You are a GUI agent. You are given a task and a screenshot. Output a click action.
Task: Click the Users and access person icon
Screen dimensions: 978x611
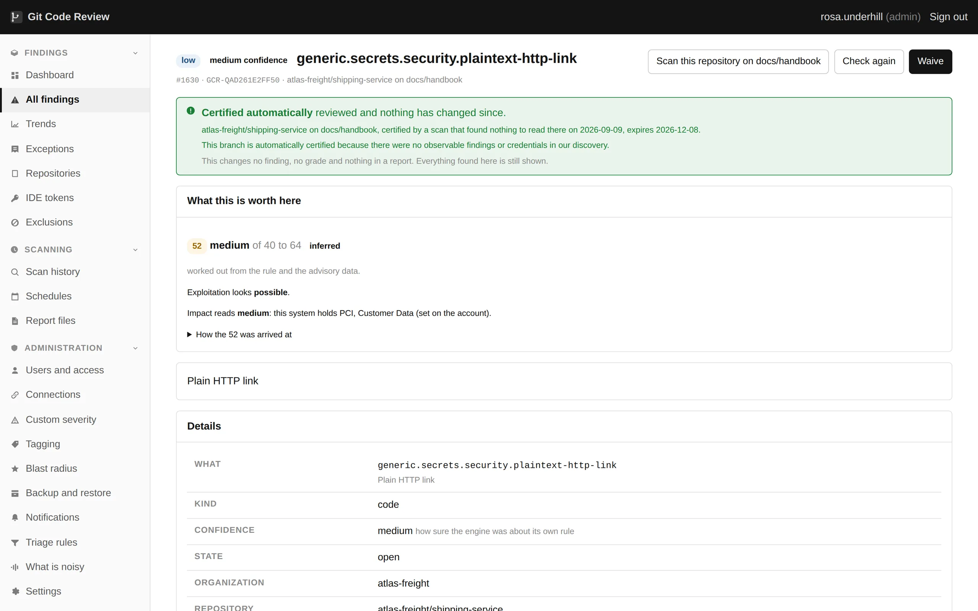(15, 370)
